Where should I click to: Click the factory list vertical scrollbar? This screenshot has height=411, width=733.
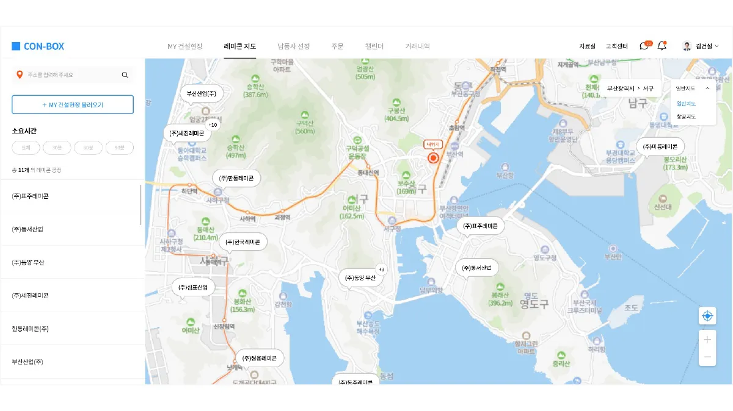click(140, 204)
